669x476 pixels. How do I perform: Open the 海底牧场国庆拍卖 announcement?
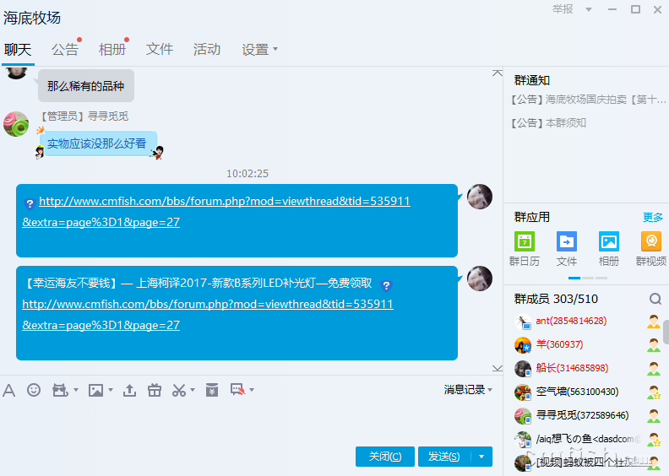coord(589,100)
